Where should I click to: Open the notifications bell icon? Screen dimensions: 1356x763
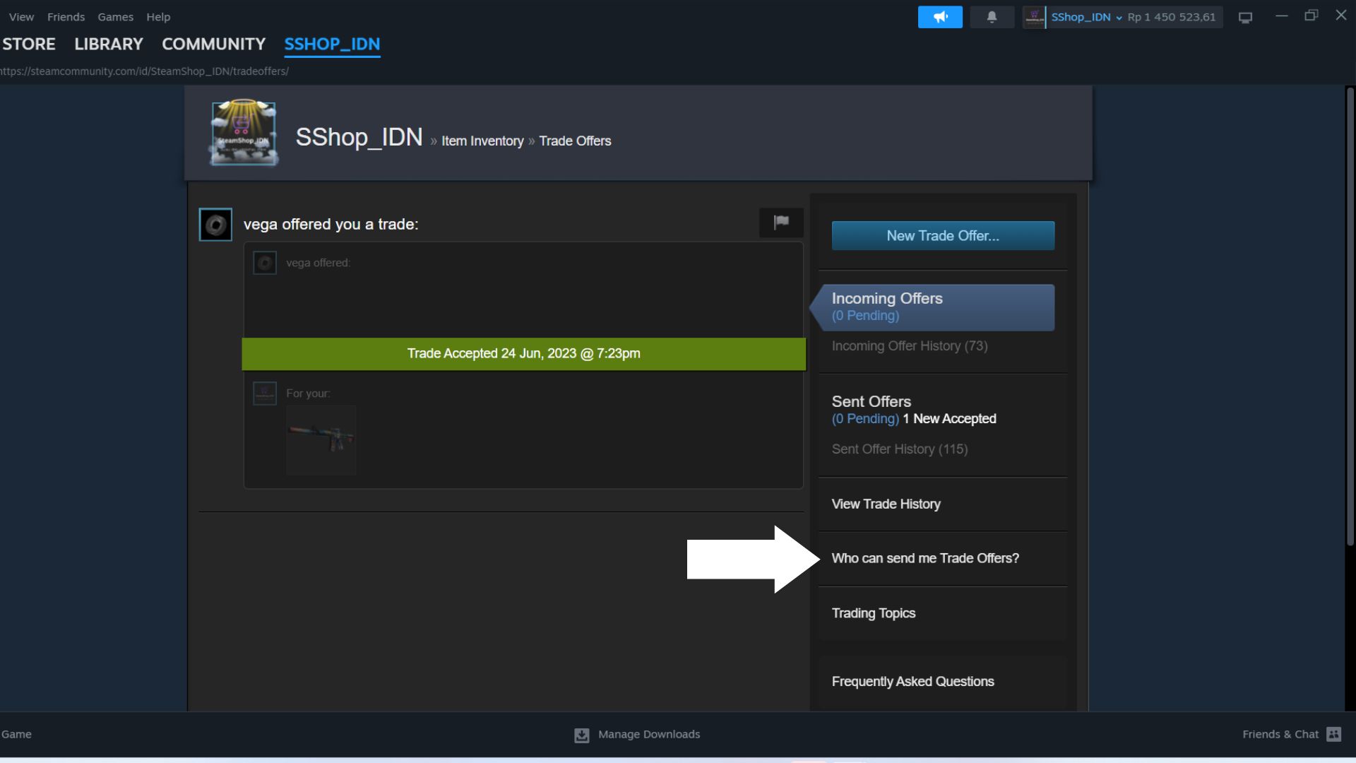tap(992, 17)
